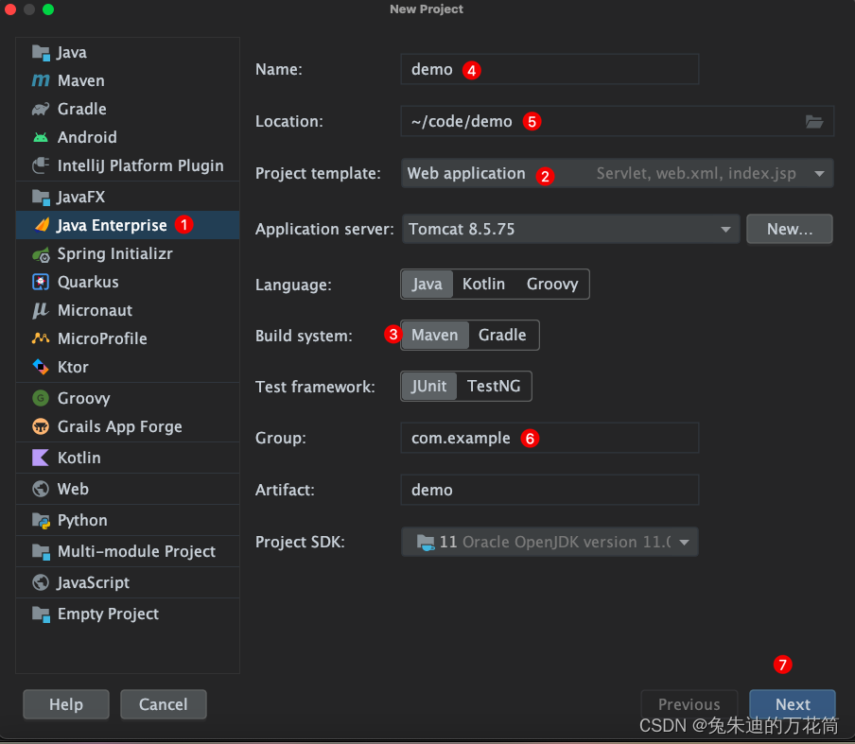Screen dimensions: 855x744
Task: Select Grails App Forge label
Action: coord(120,426)
